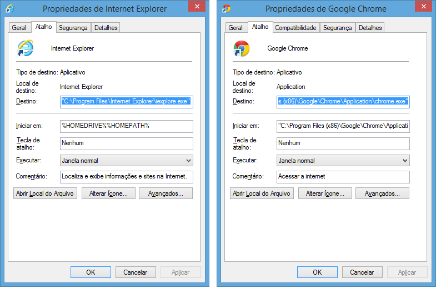Click Comentário field reading Localiza e exibe informações
Image resolution: width=436 pixels, height=288 pixels.
pyautogui.click(x=127, y=177)
